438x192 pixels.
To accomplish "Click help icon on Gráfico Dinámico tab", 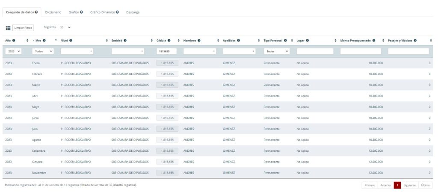I will (x=117, y=12).
